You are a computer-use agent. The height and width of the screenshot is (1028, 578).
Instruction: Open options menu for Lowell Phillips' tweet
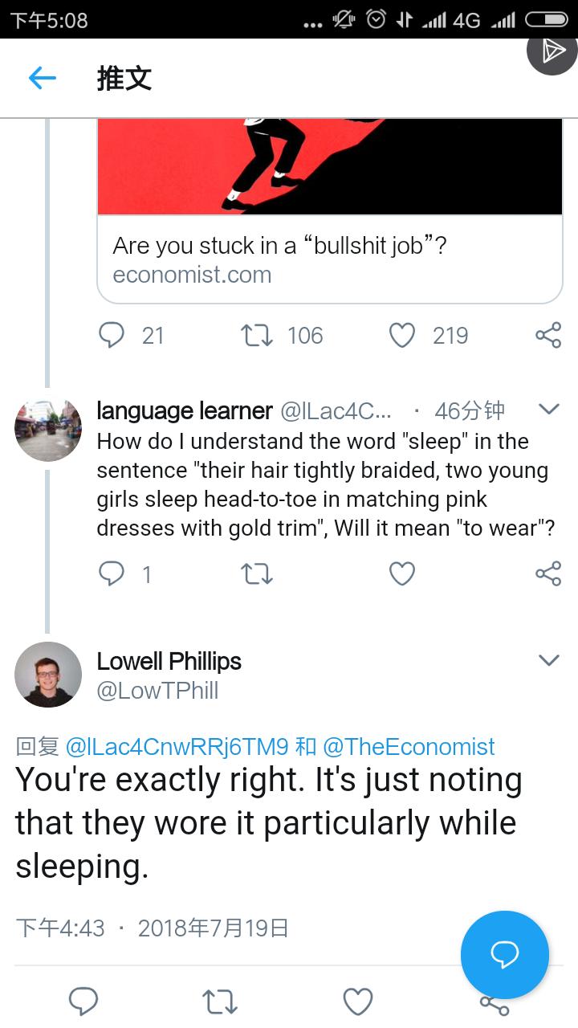click(x=549, y=659)
